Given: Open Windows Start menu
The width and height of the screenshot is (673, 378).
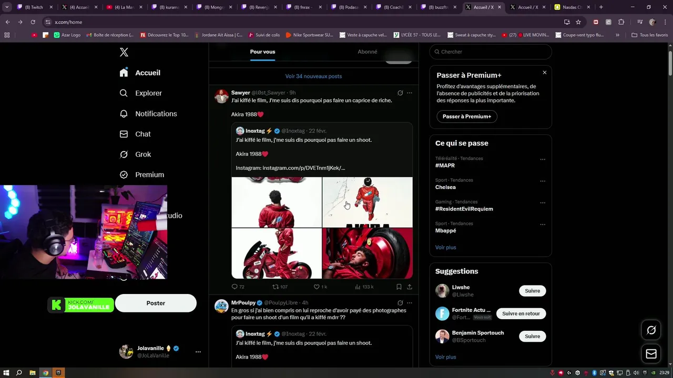Looking at the screenshot, I should (6, 373).
